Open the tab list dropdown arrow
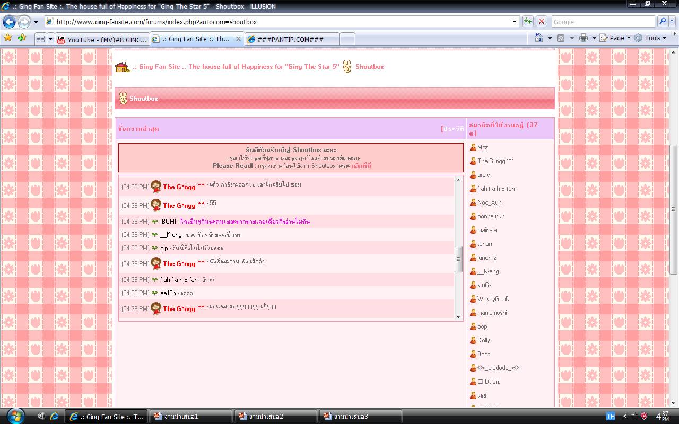Viewport: 679px width, 424px height. [x=50, y=39]
